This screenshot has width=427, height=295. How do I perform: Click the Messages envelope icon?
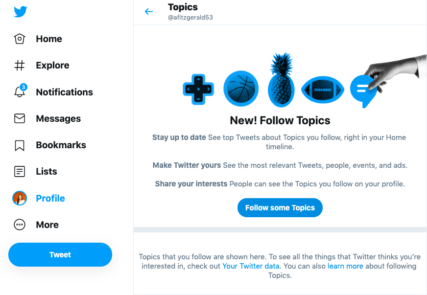coord(19,118)
